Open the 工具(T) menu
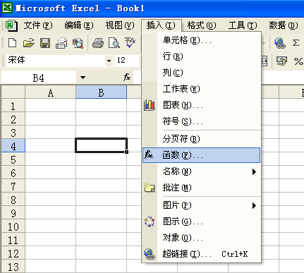The width and height of the screenshot is (304, 273). tap(243, 25)
